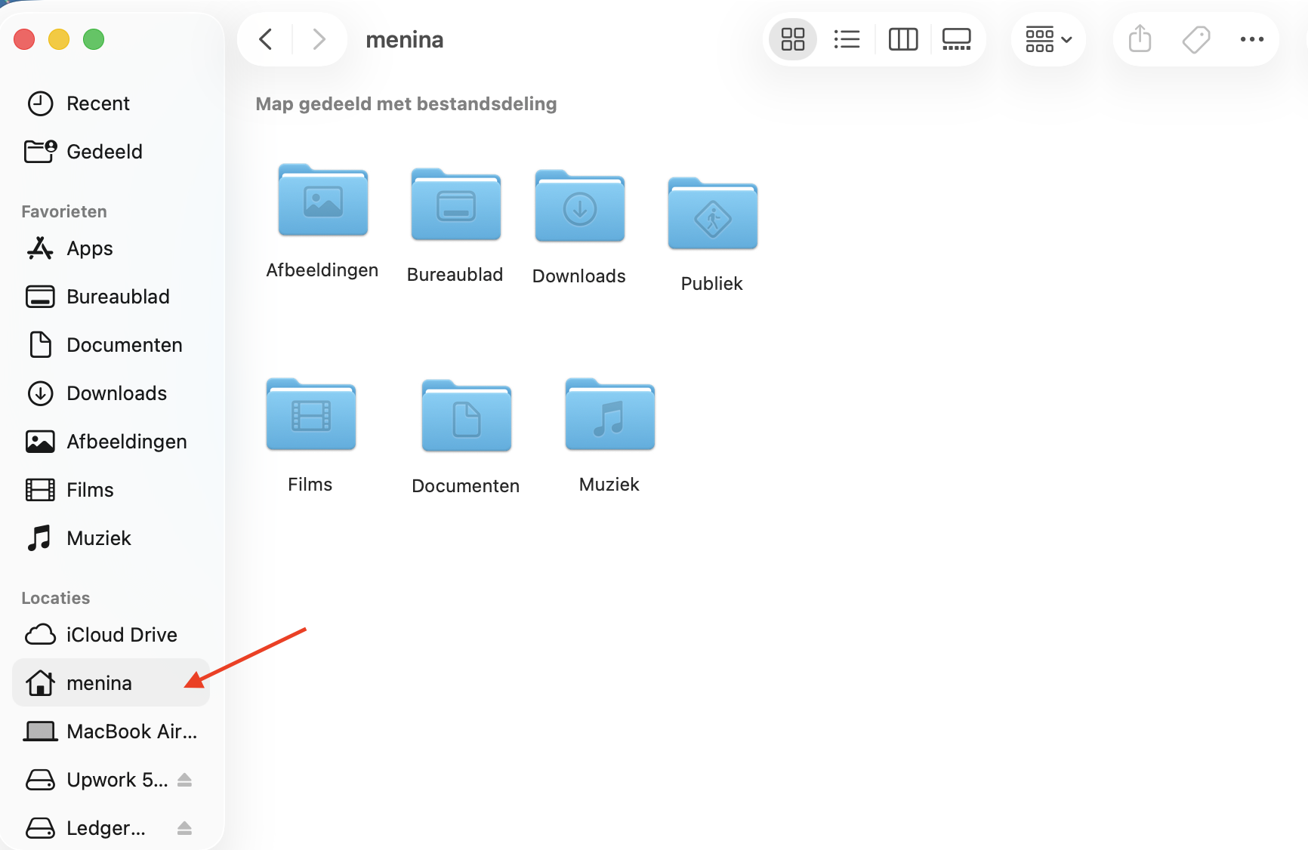Select the grid view icon
This screenshot has height=850, width=1308.
pyautogui.click(x=792, y=38)
